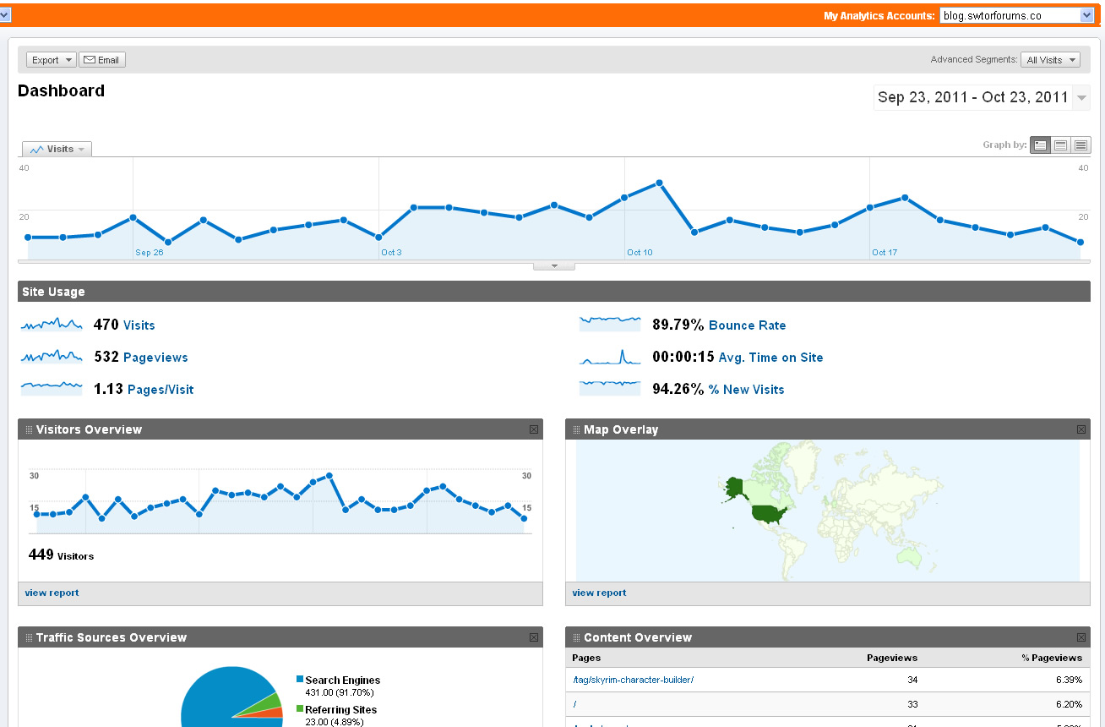Click the Sep 26 date marker on graph
Viewport: 1105px width, 727px height.
(150, 253)
